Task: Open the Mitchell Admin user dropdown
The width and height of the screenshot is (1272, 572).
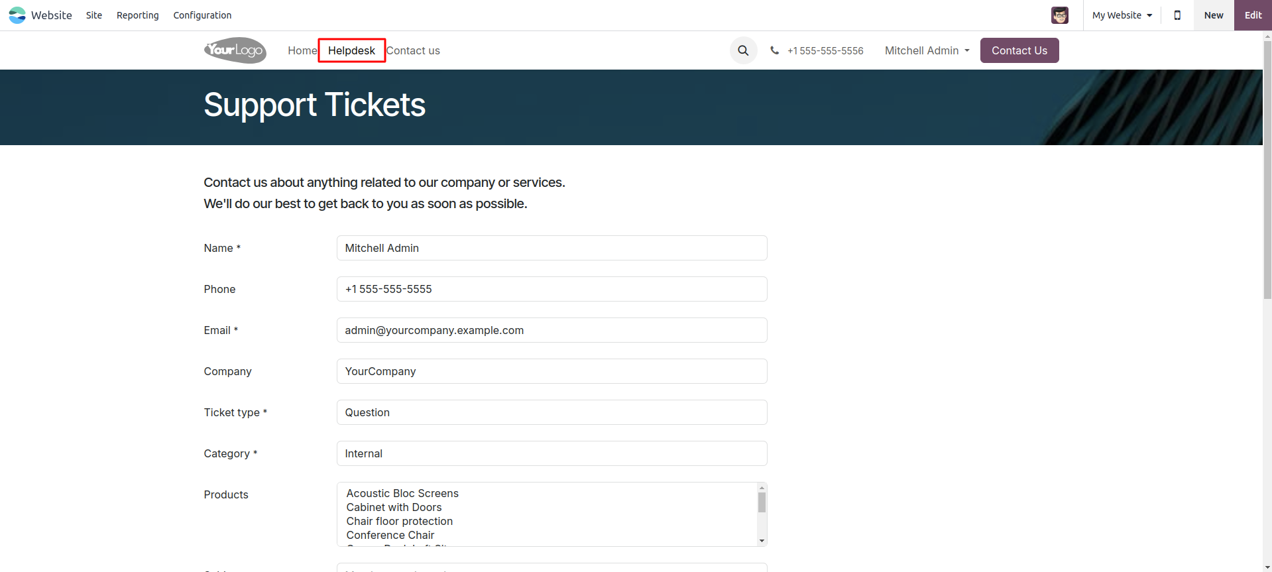Action: coord(927,50)
